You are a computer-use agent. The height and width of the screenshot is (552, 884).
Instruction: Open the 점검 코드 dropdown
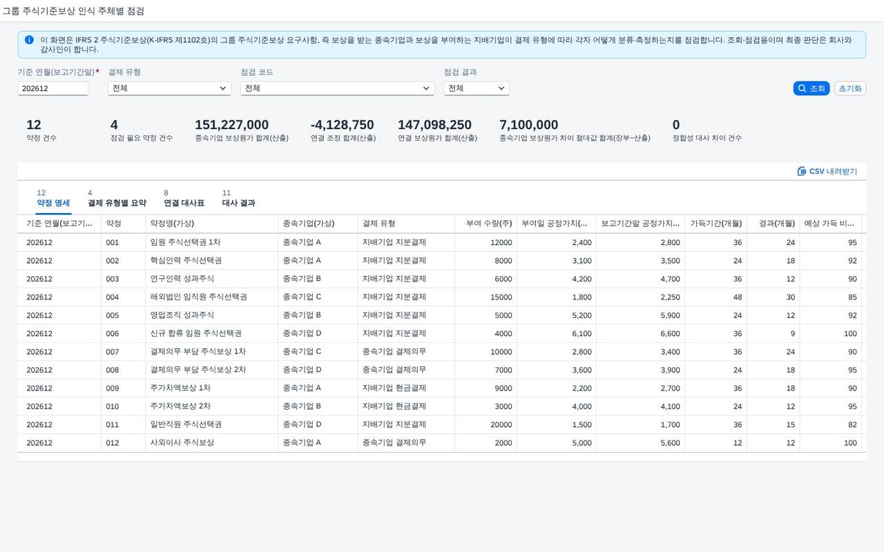pos(337,88)
